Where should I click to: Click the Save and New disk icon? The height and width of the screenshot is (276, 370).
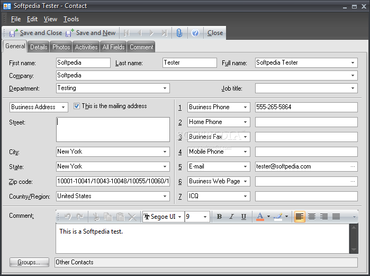point(69,33)
